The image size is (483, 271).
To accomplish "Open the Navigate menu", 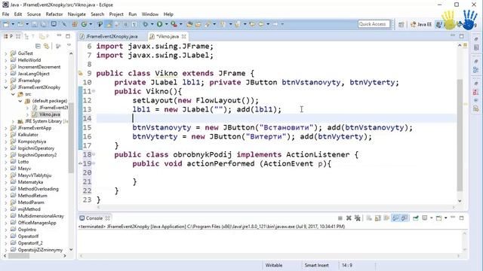I will [x=77, y=14].
